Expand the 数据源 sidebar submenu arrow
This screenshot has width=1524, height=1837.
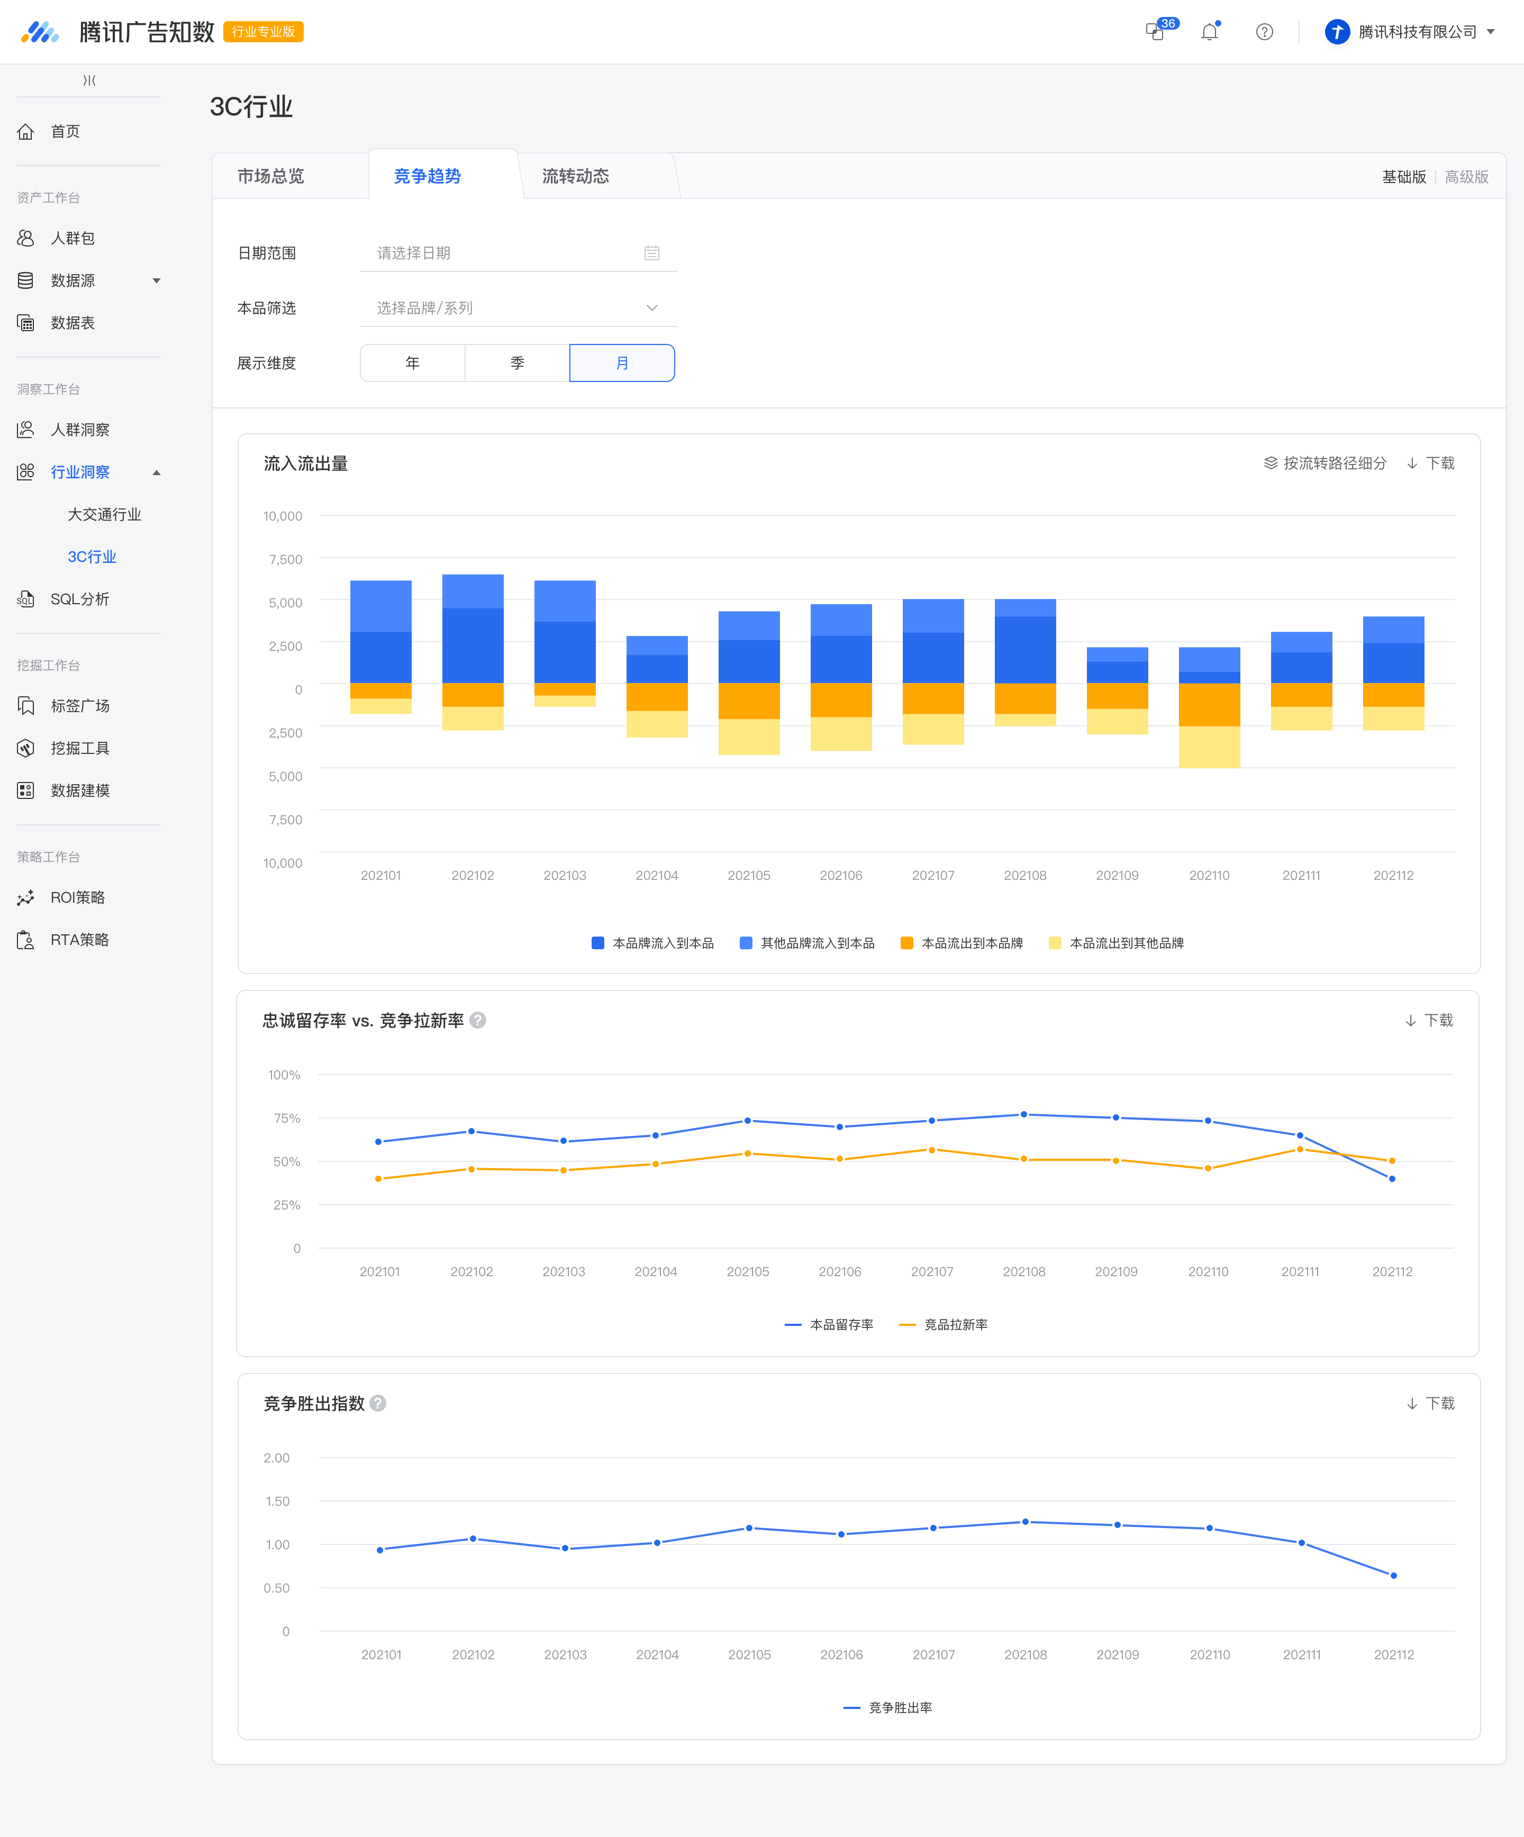pos(157,281)
